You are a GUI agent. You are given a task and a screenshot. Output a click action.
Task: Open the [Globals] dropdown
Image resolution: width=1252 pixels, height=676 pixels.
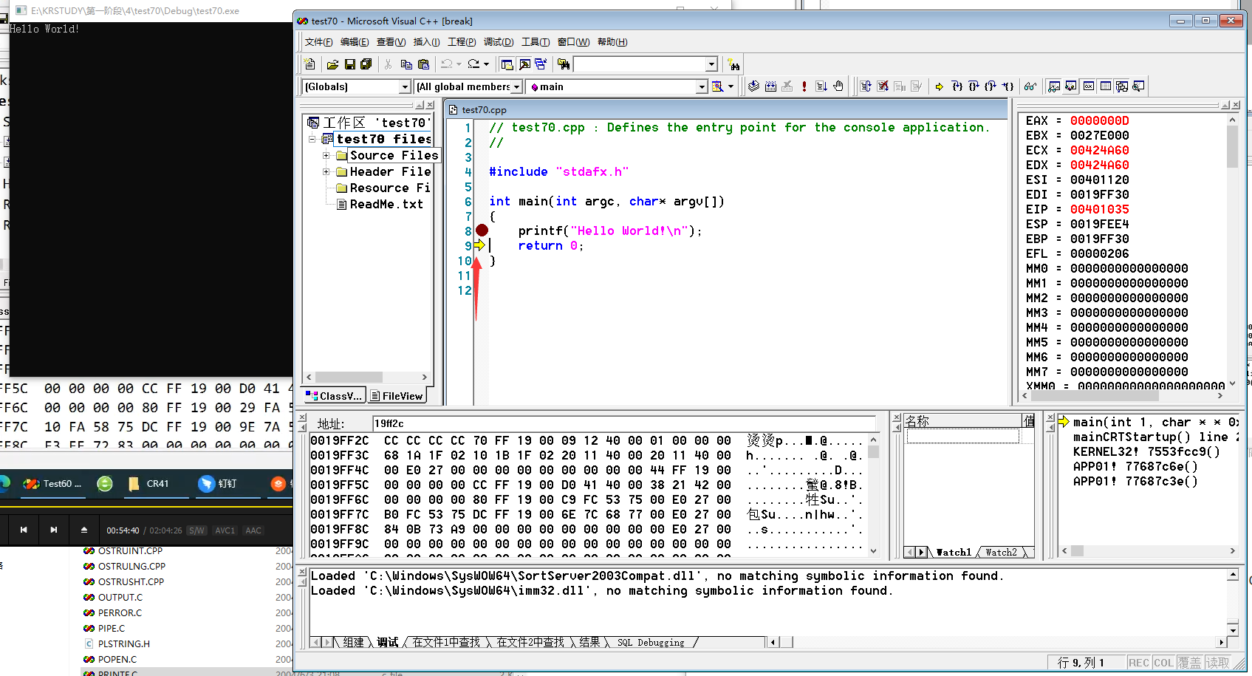[406, 86]
